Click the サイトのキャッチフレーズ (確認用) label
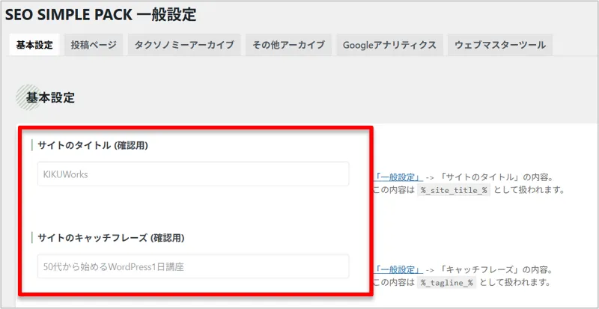Screen dimensions: 599x309 point(111,237)
